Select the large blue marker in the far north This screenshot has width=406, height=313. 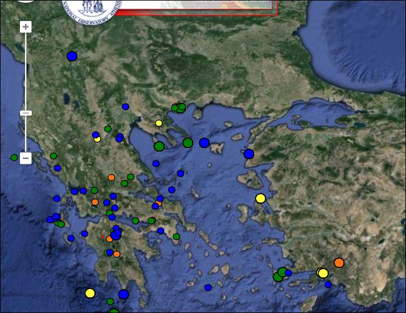[72, 56]
